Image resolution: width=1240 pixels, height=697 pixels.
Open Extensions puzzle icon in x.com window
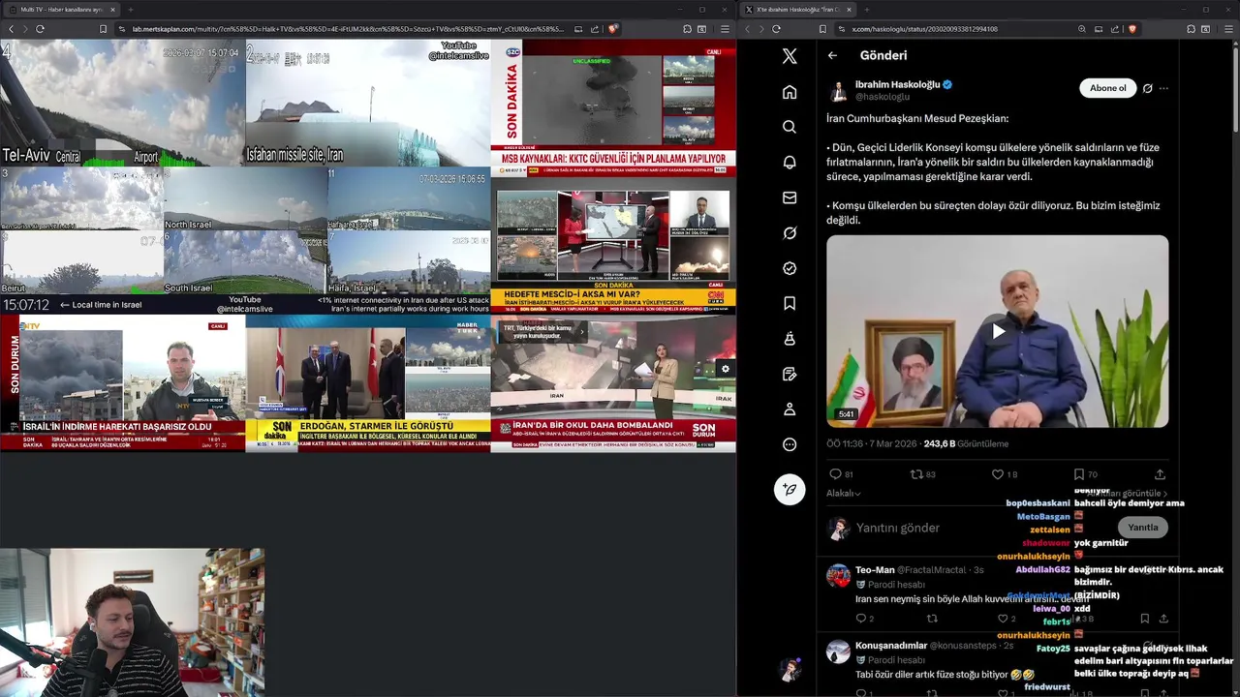click(1191, 29)
